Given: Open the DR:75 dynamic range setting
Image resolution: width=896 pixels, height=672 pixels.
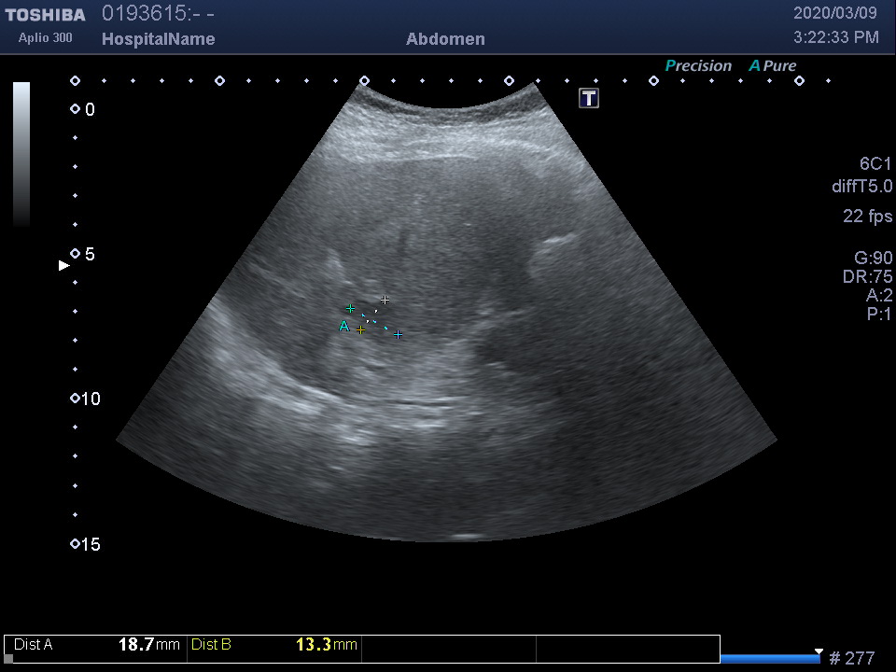Looking at the screenshot, I should tap(867, 277).
